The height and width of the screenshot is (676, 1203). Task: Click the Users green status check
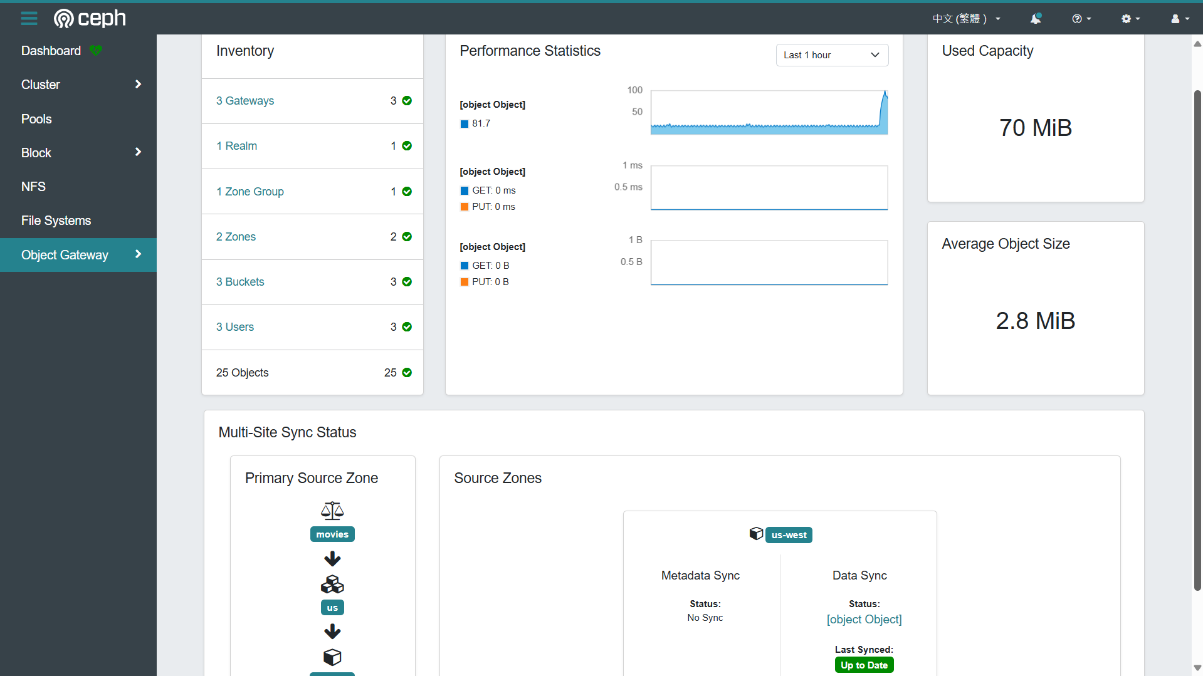tap(407, 327)
